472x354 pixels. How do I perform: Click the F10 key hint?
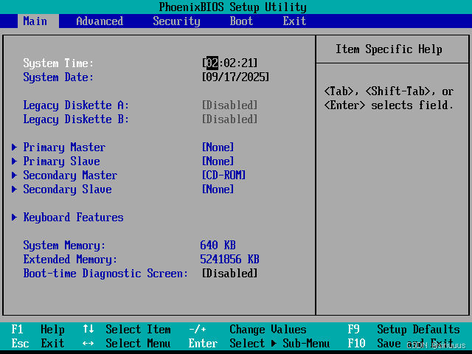click(356, 344)
